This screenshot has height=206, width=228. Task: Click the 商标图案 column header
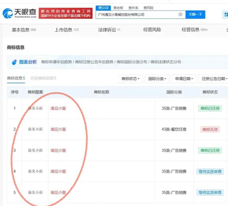click(x=35, y=92)
